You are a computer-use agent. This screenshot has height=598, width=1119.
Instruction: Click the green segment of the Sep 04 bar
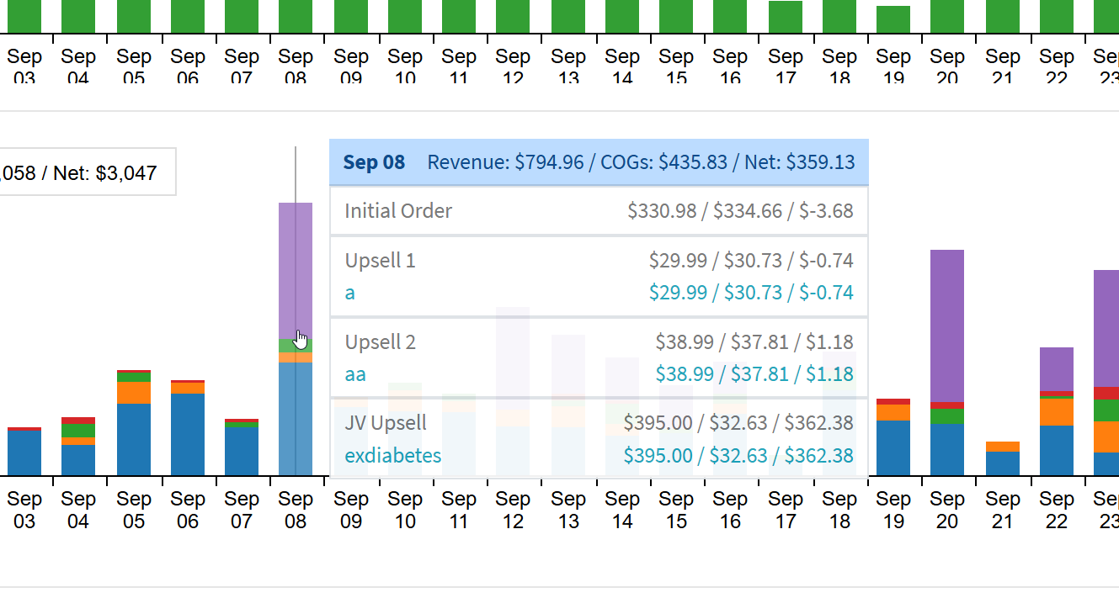tap(79, 431)
